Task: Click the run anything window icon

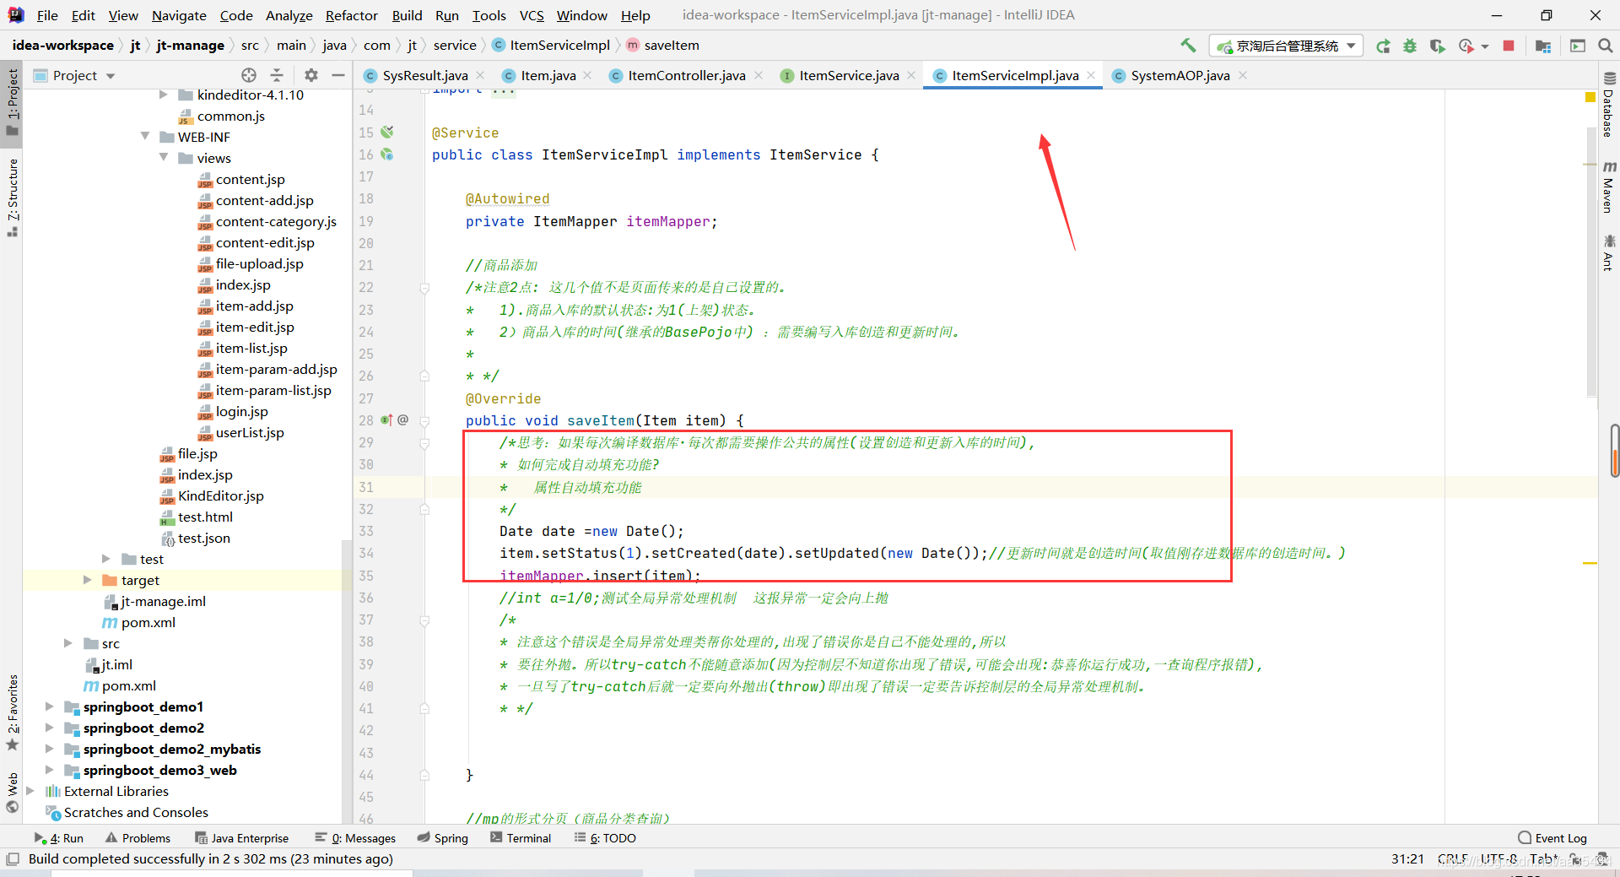Action: pyautogui.click(x=1578, y=46)
